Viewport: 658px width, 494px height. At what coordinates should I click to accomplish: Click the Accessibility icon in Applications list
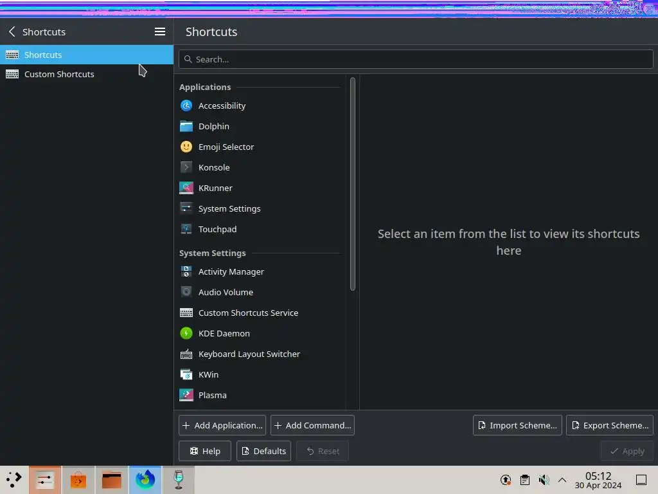(x=186, y=105)
